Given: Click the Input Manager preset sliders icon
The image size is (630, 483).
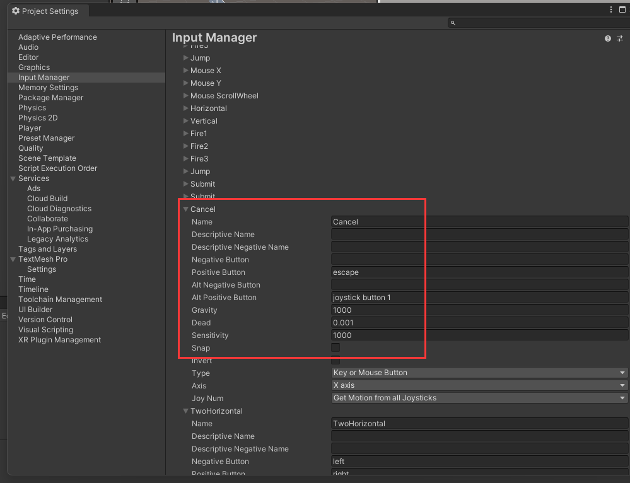Looking at the screenshot, I should [620, 38].
